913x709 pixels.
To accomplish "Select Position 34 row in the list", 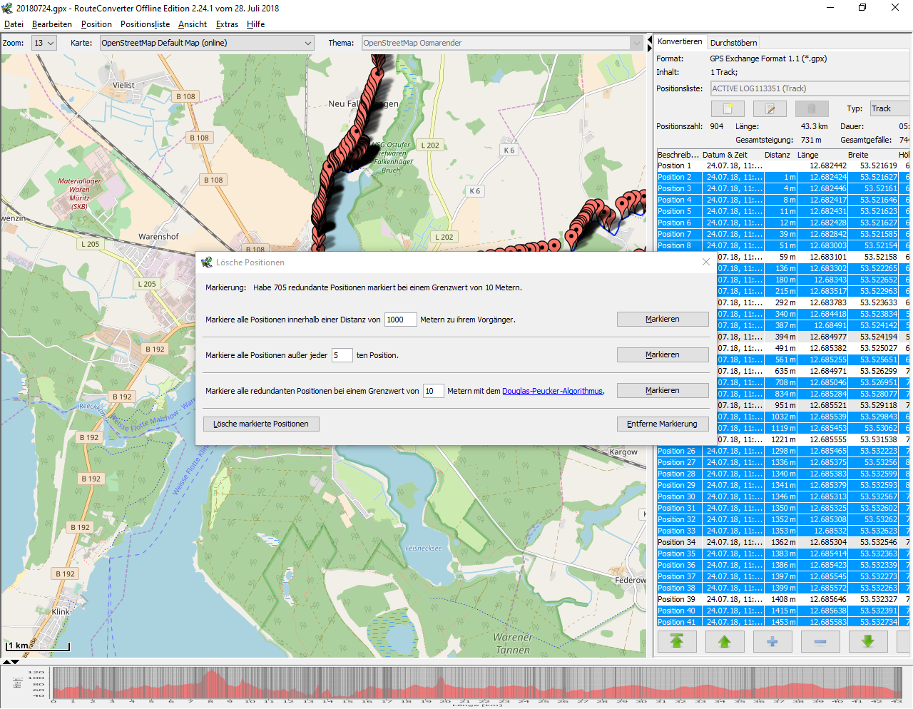I will (x=783, y=542).
